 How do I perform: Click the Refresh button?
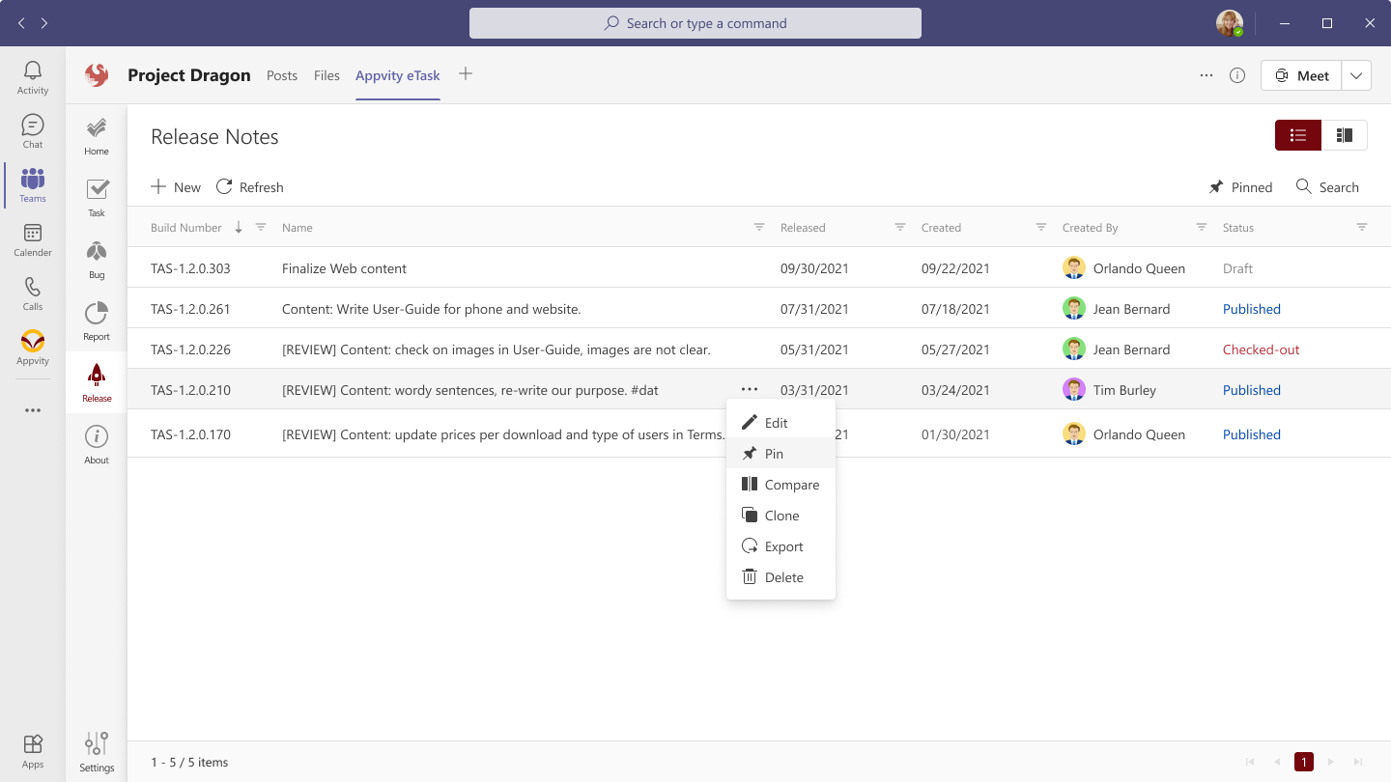tap(249, 186)
